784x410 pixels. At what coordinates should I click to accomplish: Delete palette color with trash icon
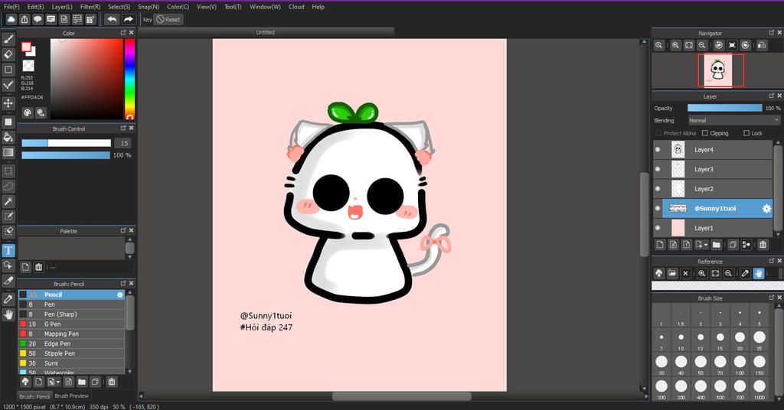[x=38, y=267]
